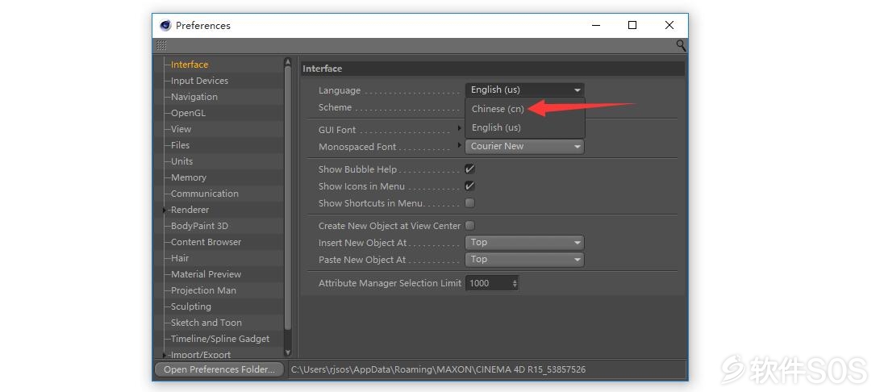Select Content Browser in the category list
Viewport: 880px width, 392px height.
[x=206, y=242]
